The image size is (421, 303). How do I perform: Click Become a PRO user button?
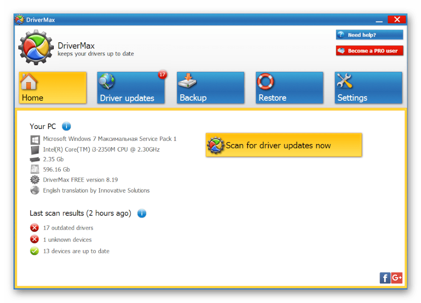(x=369, y=51)
